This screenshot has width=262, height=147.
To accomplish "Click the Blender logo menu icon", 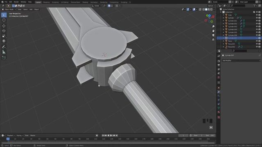I will [2, 2].
